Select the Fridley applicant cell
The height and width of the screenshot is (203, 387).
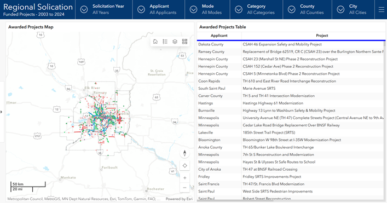pyautogui.click(x=219, y=177)
